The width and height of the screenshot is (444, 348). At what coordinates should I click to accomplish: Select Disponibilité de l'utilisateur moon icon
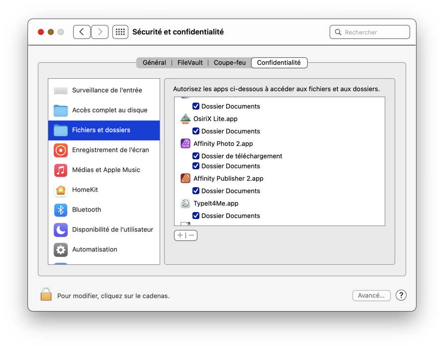click(61, 230)
